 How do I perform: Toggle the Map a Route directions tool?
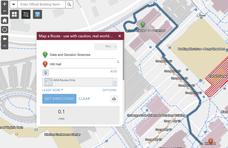[x=26, y=15]
